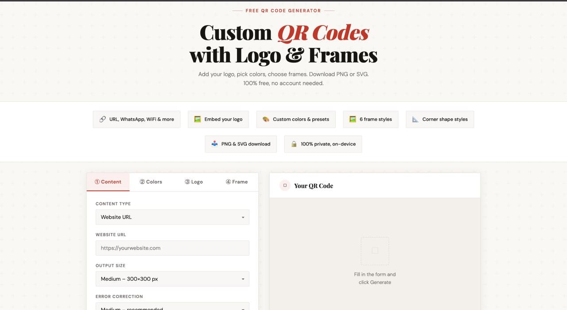This screenshot has height=310, width=567.
Task: Click the QR icon beside 'Your QR Code' heading
Action: point(285,185)
